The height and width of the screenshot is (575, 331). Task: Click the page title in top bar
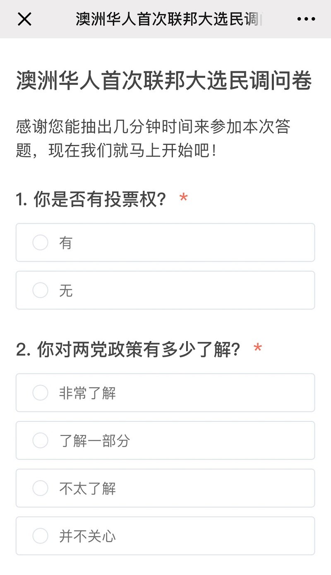click(169, 19)
